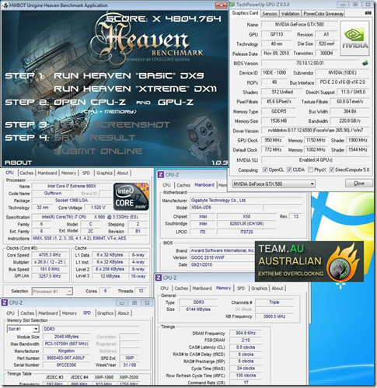Toggle the CUDA checkbox in GPU-Z
The width and height of the screenshot is (377, 388).
(x=289, y=170)
